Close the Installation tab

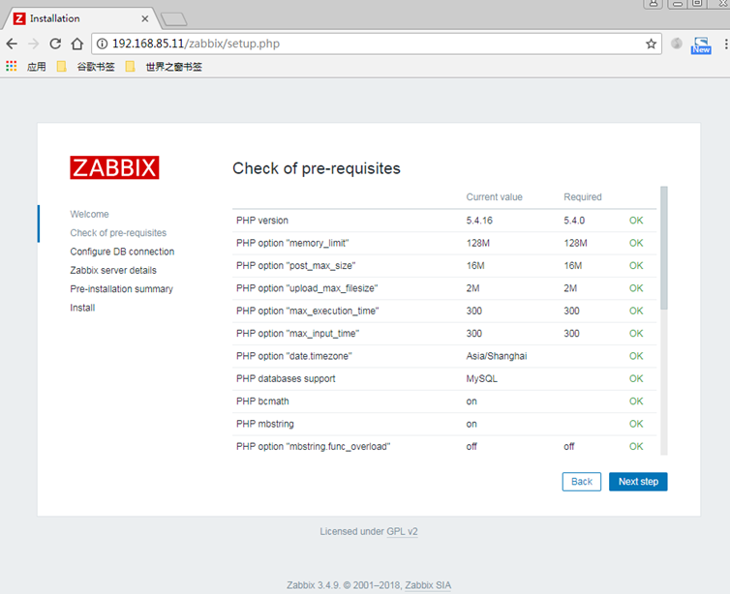pos(145,18)
